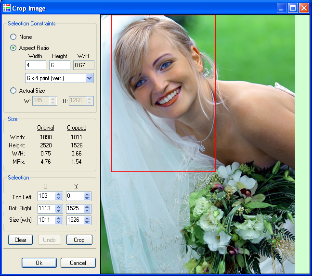Screen dimensions: 312x276
Task: Click the Crop Image title bar app icon
Action: coord(6,8)
